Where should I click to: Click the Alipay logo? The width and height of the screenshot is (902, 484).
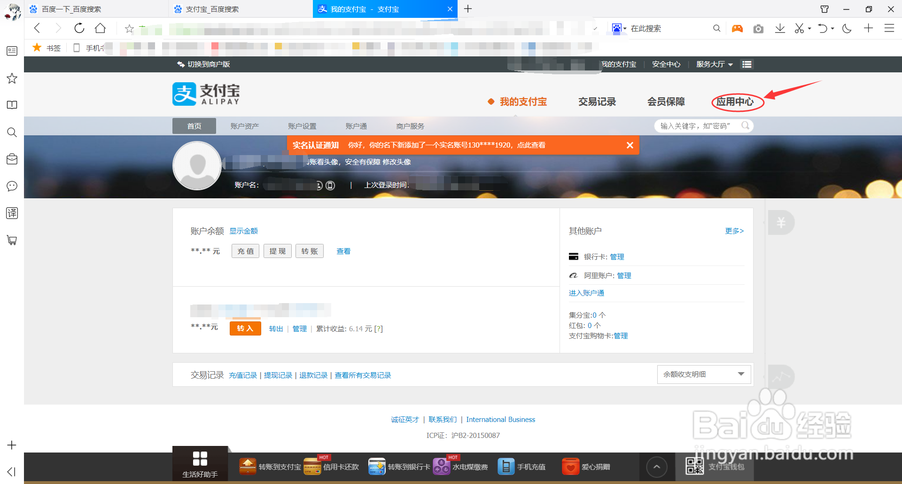tap(206, 94)
